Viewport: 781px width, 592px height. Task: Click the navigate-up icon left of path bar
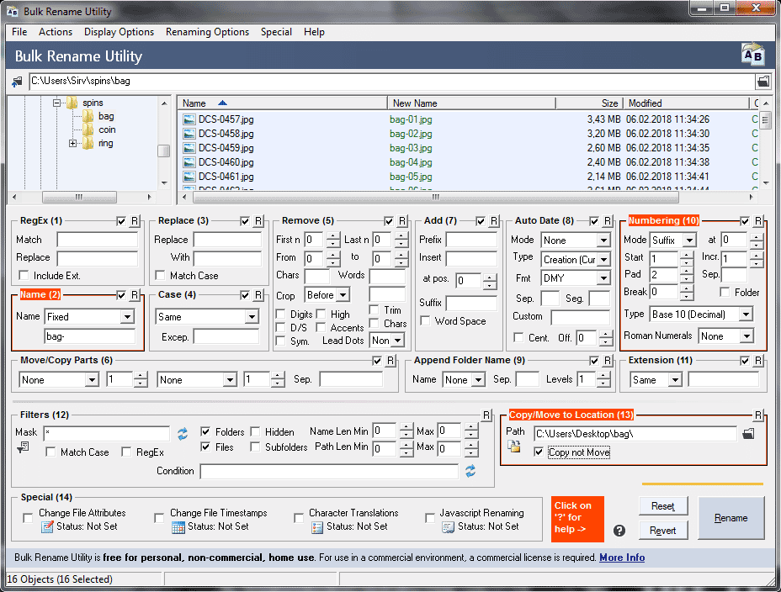point(17,82)
